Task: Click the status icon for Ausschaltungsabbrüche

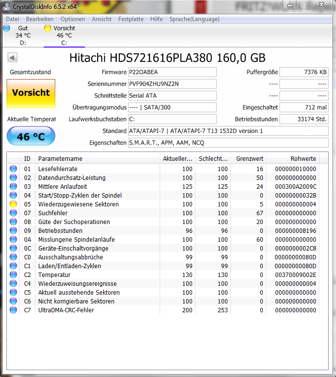Action: [13, 257]
